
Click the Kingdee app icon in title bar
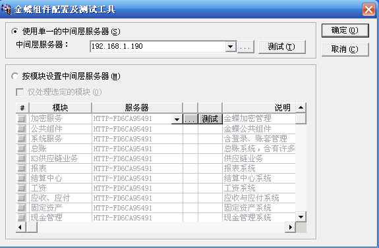tap(6, 9)
